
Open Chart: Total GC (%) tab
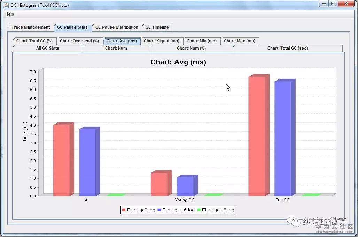pos(34,41)
